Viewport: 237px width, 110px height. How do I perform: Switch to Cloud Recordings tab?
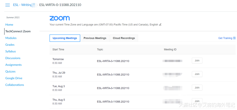[x=124, y=38]
